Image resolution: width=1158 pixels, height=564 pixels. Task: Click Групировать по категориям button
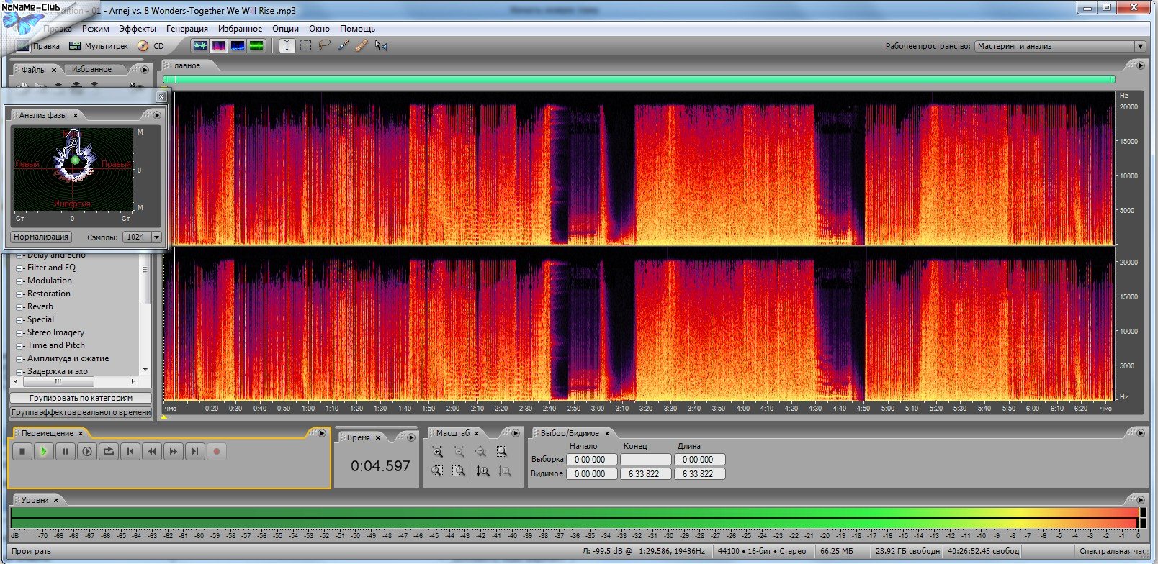coord(81,398)
